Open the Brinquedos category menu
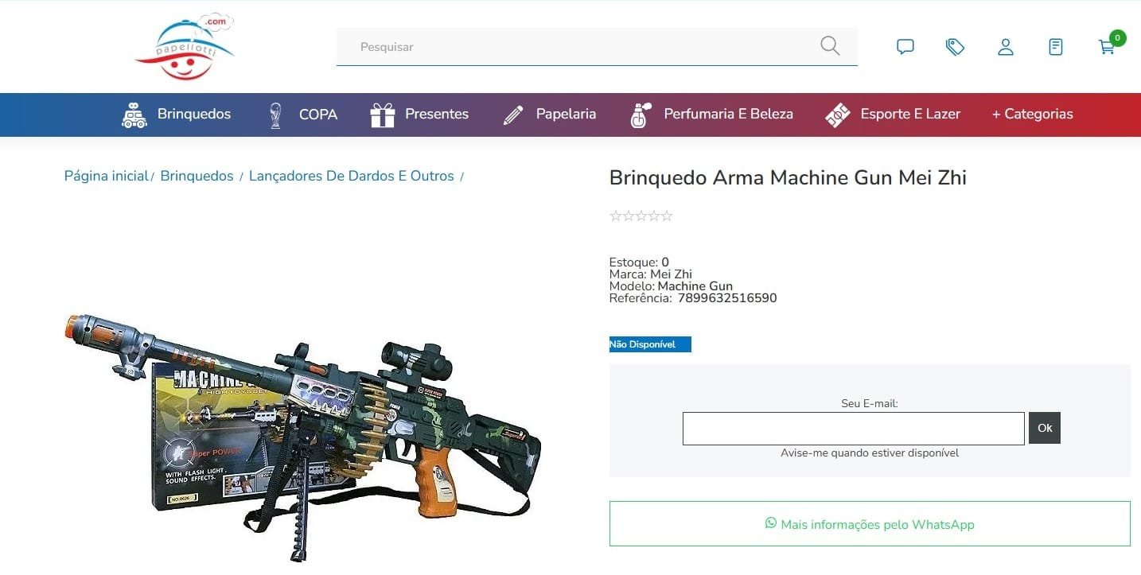Screen dimensions: 1141x575 click(x=176, y=115)
